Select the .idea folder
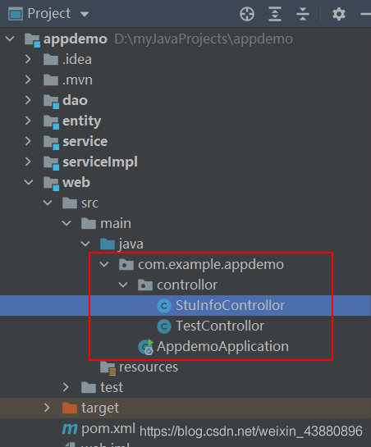Image resolution: width=371 pixels, height=447 pixels. pos(77,60)
